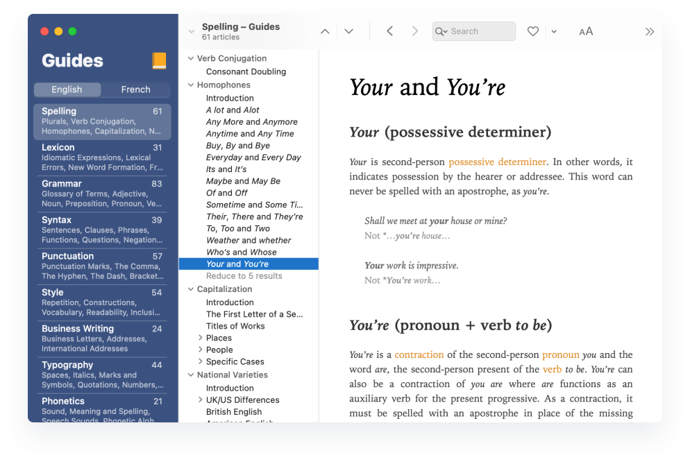This screenshot has width=690, height=464.
Task: Show more toolbar items via double chevron
Action: tap(649, 31)
